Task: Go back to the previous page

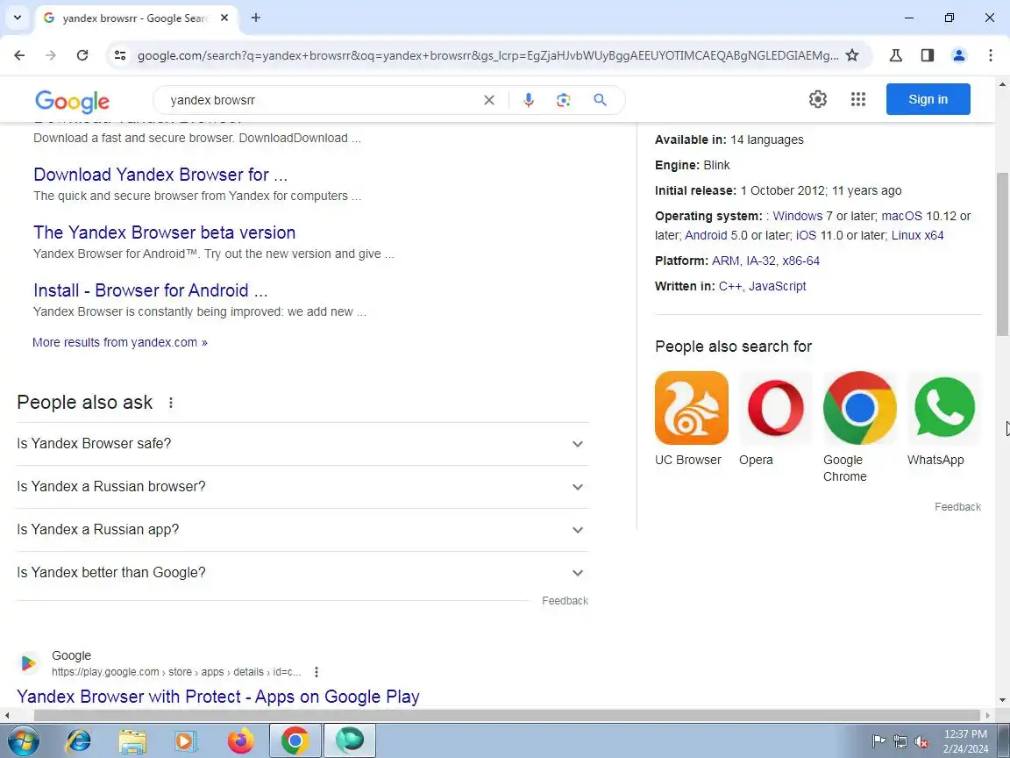Action: pyautogui.click(x=19, y=55)
